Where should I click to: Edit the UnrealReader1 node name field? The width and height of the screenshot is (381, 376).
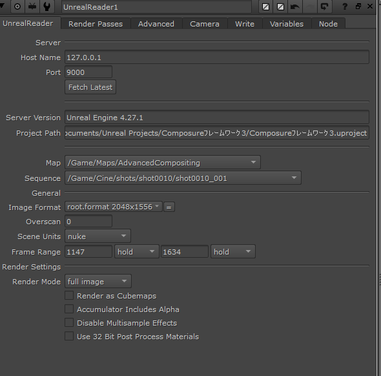[x=156, y=7]
